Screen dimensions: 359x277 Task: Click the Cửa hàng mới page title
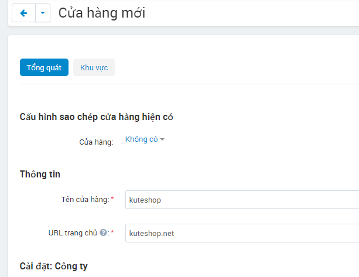[x=101, y=13]
